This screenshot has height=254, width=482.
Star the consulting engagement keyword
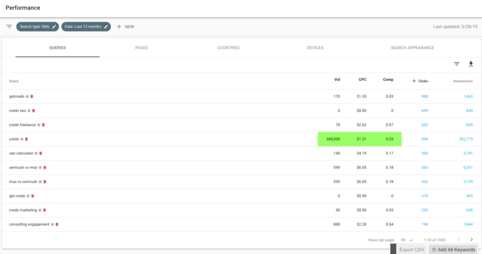(x=53, y=225)
